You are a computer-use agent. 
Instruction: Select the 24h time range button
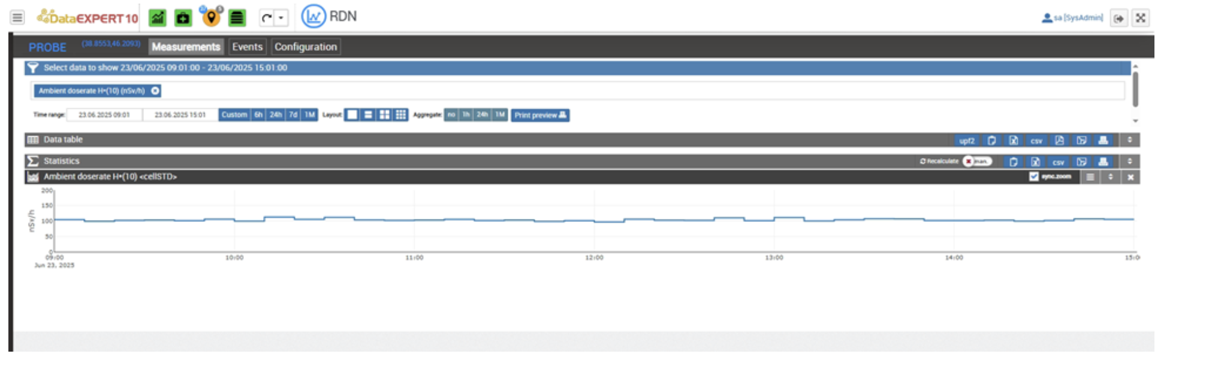coord(275,115)
